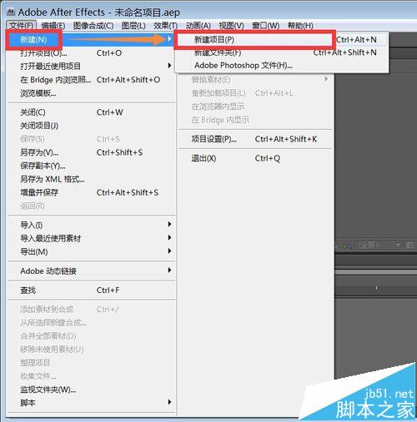Click 打开项目(O)... menu entry
The image size is (417, 422).
(91, 52)
